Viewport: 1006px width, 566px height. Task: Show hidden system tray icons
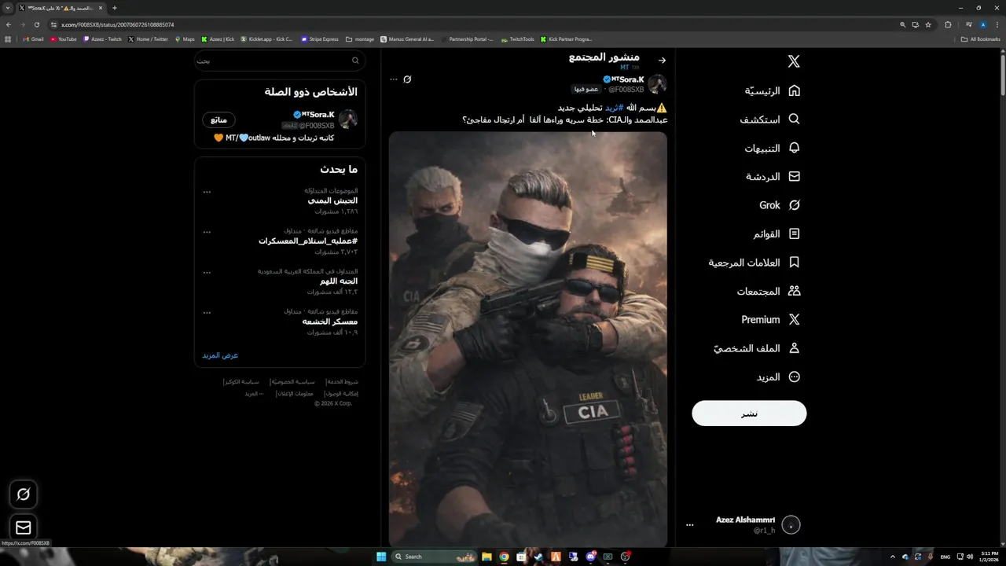pyautogui.click(x=892, y=557)
